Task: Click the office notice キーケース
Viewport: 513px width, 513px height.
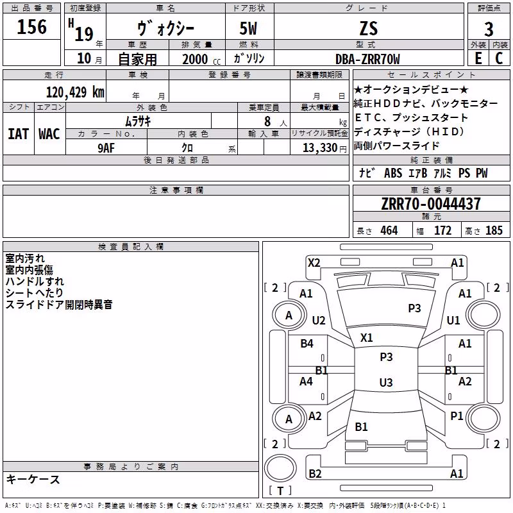Action: [x=33, y=480]
